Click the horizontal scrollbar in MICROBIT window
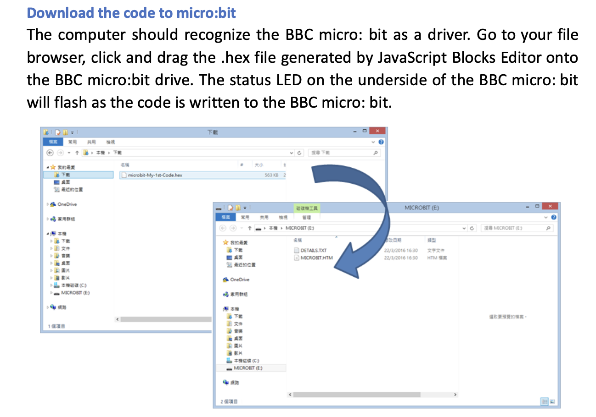 [x=356, y=394]
